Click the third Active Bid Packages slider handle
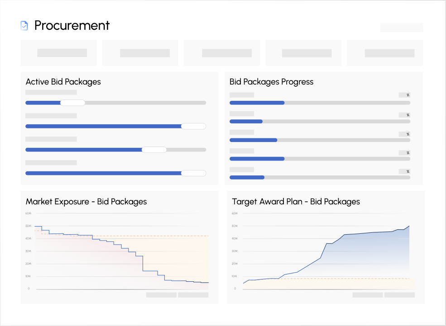Image resolution: width=446 pixels, height=326 pixels. click(x=154, y=150)
